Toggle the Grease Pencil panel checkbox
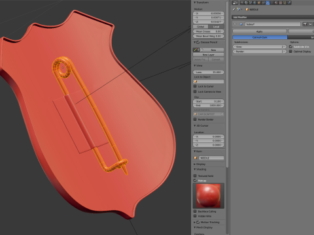The image size is (314, 235). 198,42
